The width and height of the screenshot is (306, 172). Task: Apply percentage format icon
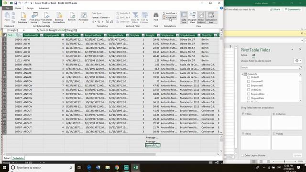[x=99, y=21]
